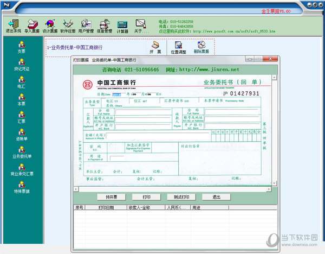Click the 收款人-全称 column header

pyautogui.click(x=146, y=207)
